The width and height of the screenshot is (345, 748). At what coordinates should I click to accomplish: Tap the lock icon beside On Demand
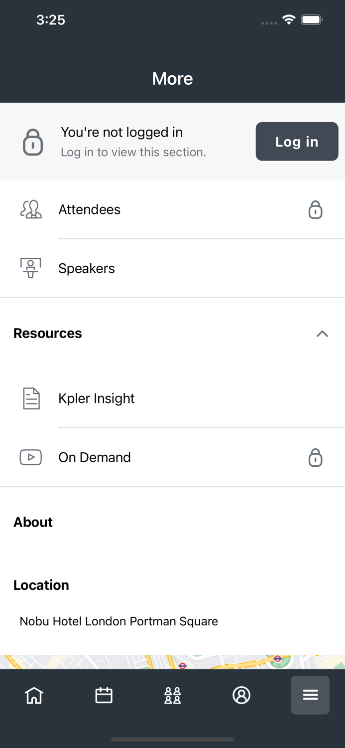pyautogui.click(x=315, y=457)
